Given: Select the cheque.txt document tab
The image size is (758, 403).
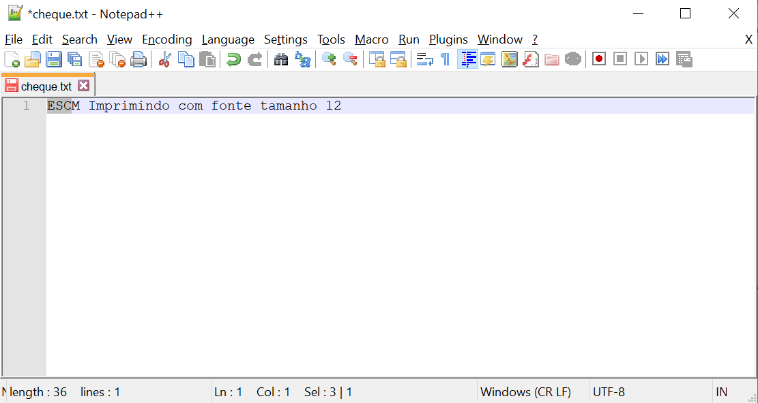Looking at the screenshot, I should click(46, 86).
